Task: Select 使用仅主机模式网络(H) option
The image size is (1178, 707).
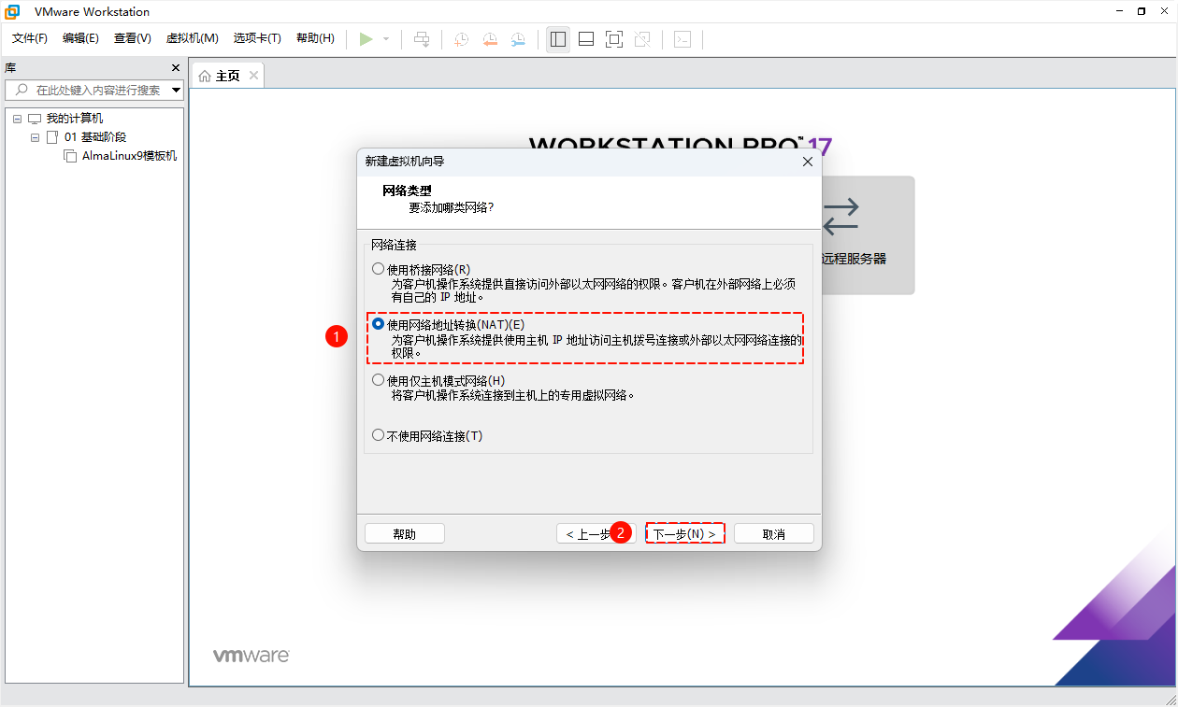Action: 379,380
